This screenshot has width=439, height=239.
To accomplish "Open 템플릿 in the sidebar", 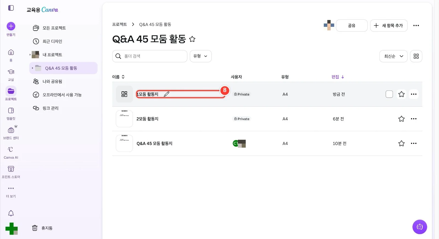I will click(x=11, y=113).
